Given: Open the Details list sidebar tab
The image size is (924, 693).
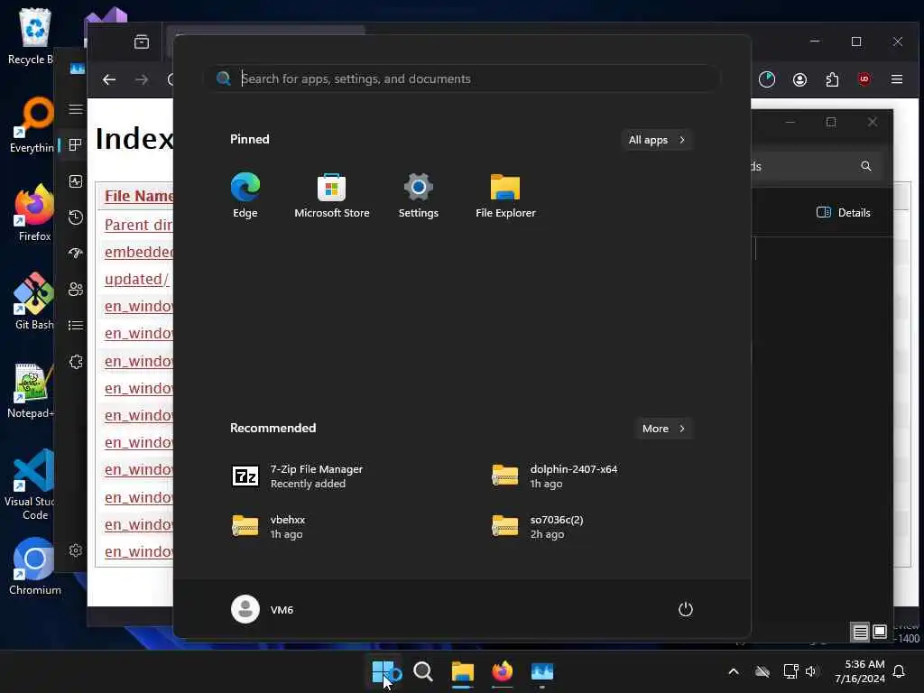Looking at the screenshot, I should coord(76,325).
